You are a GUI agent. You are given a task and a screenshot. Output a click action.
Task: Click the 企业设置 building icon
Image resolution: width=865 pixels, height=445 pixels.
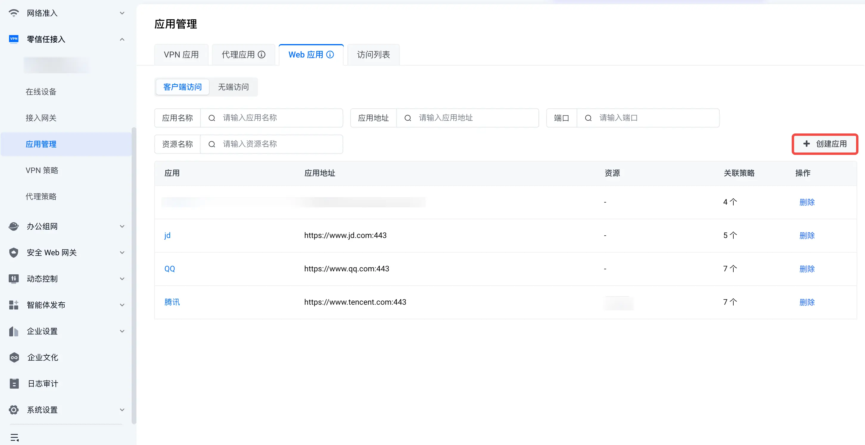[13, 331]
